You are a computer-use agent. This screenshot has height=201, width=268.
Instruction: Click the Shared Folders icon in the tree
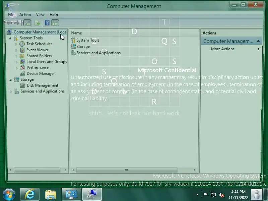coord(22,56)
